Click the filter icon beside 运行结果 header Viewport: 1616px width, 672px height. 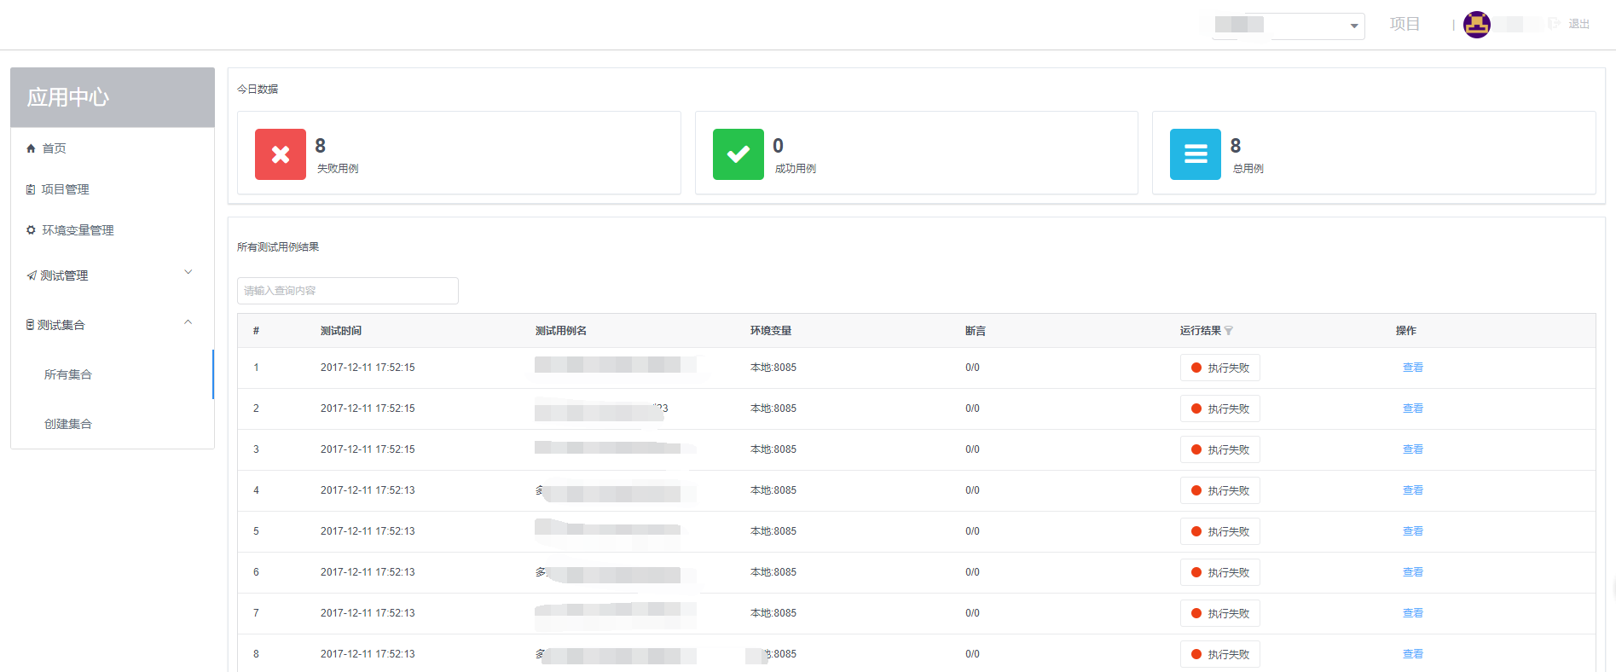click(1229, 331)
